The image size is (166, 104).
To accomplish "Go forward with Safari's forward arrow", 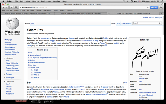I will coord(7,8).
